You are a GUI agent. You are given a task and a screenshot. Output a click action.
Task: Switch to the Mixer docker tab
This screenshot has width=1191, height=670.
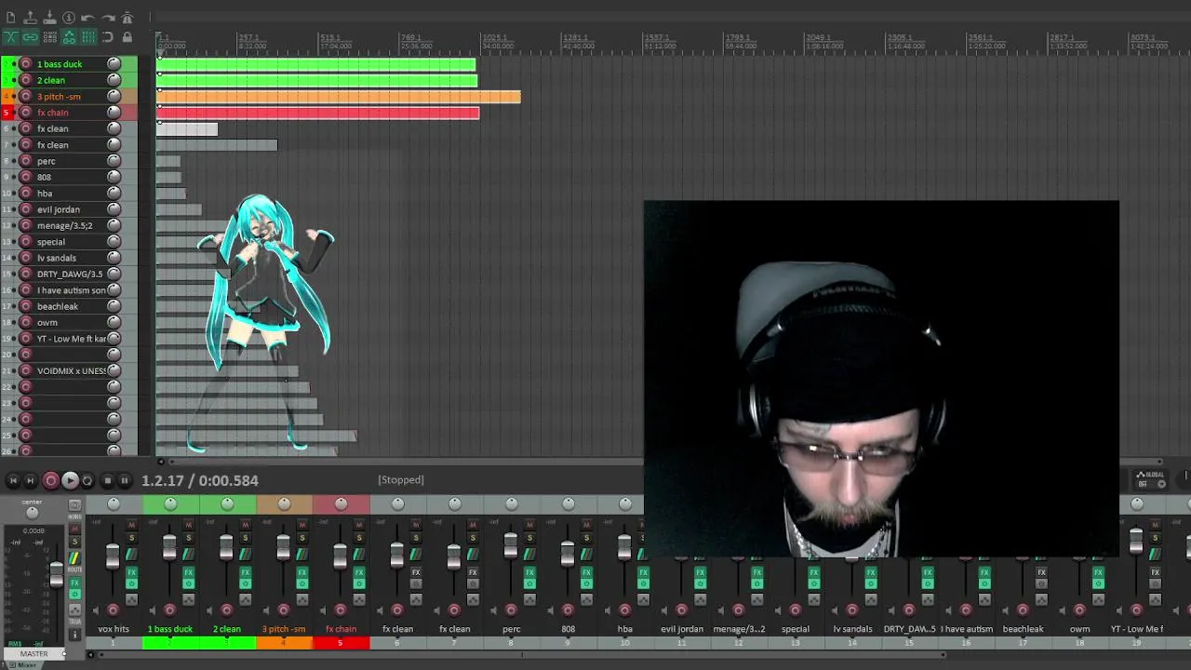tap(24, 664)
